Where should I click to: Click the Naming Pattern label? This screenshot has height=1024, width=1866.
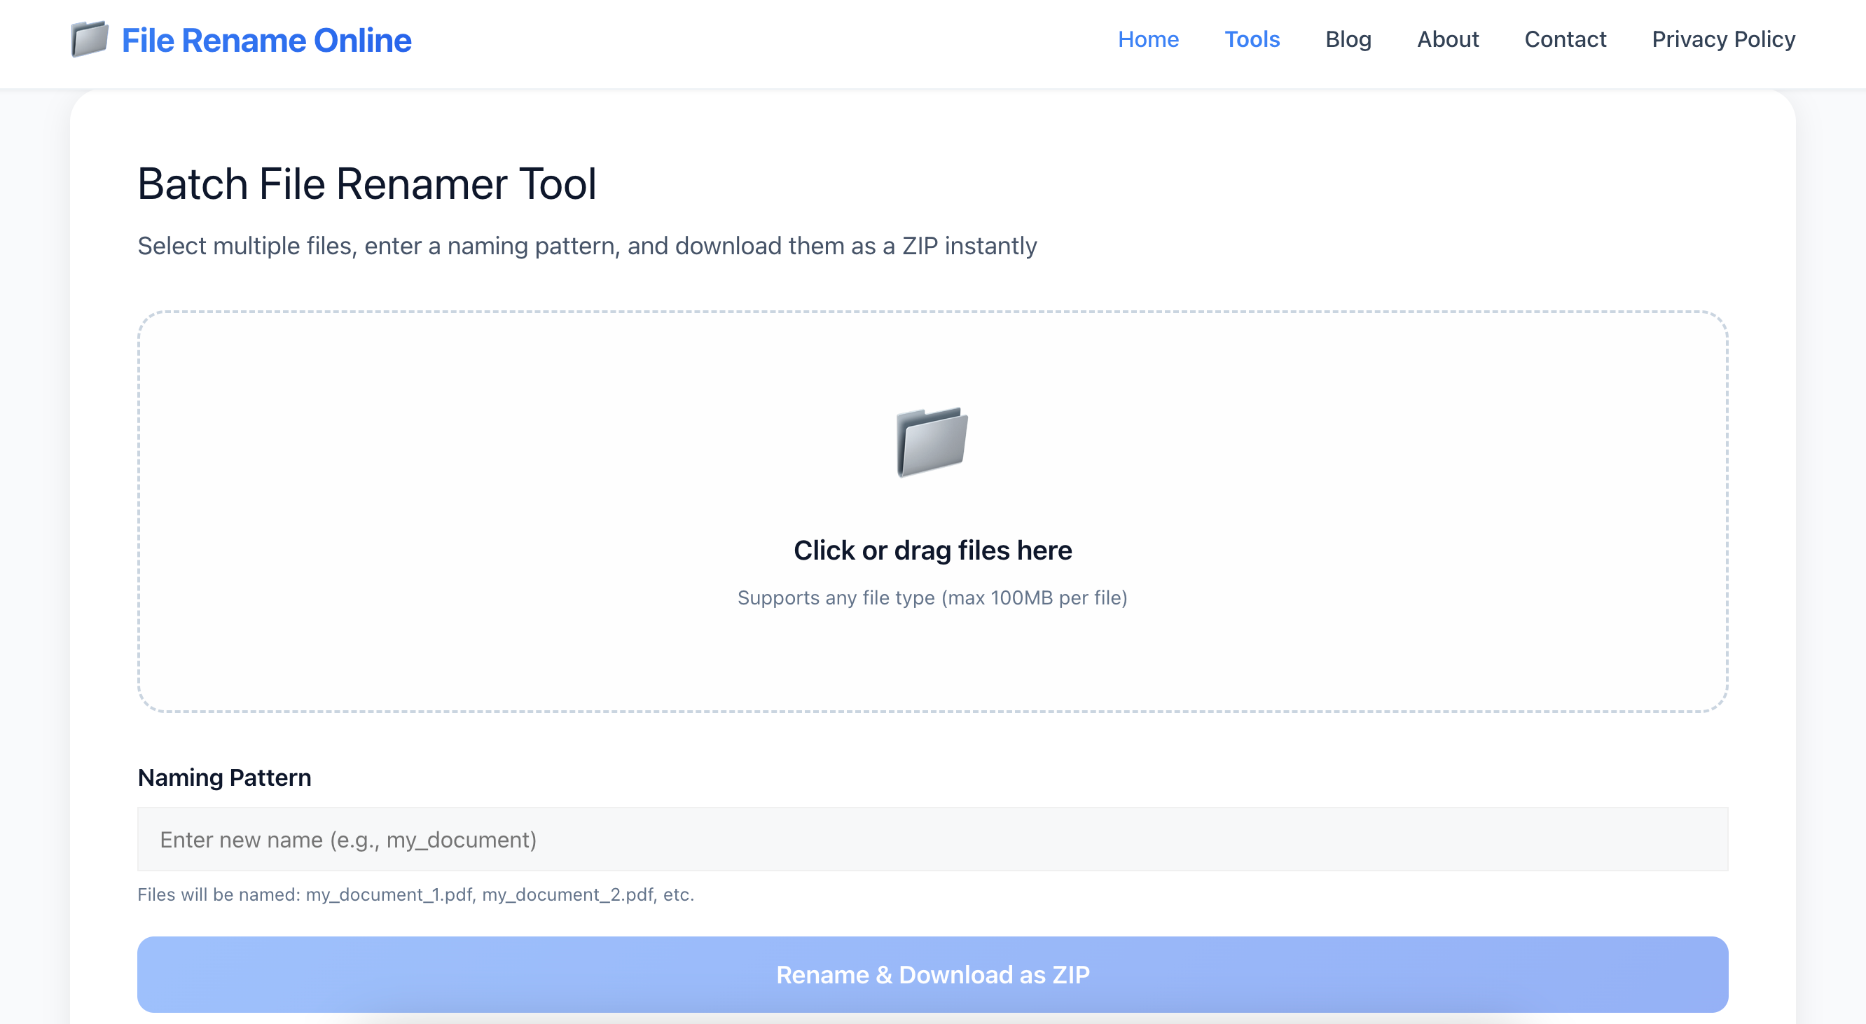[x=225, y=777]
